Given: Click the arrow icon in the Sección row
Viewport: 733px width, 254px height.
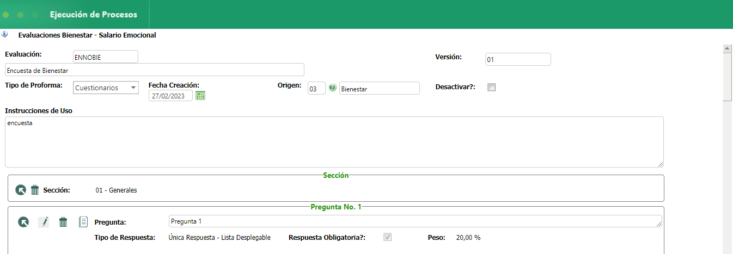Looking at the screenshot, I should click(20, 190).
